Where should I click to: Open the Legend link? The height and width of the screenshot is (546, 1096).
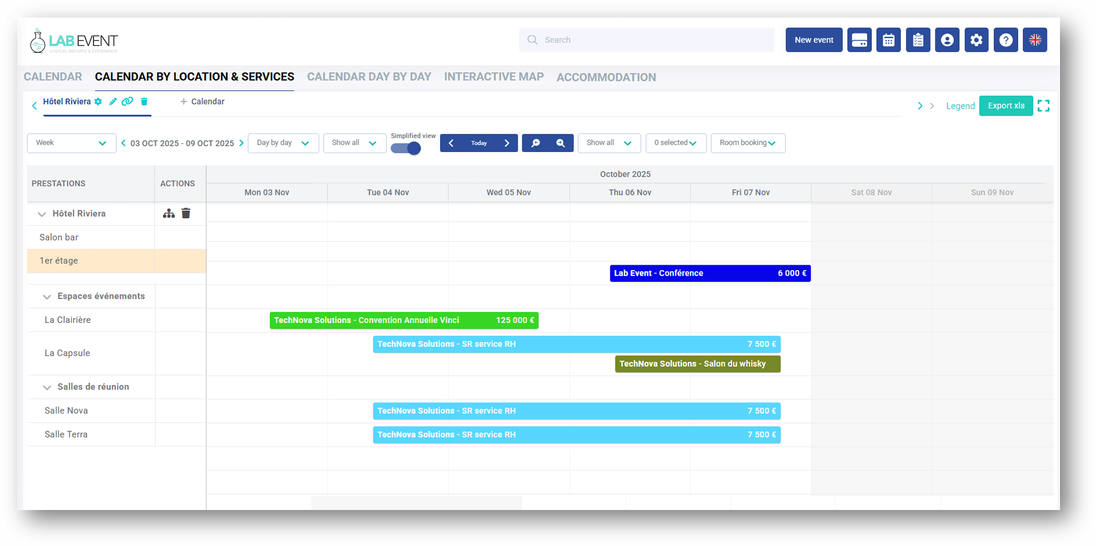pyautogui.click(x=960, y=106)
